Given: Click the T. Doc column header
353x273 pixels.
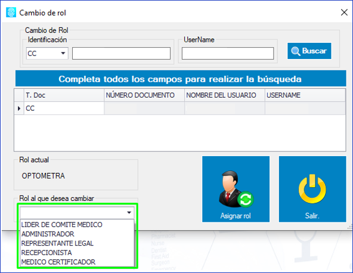Looking at the screenshot, I should [x=64, y=95].
